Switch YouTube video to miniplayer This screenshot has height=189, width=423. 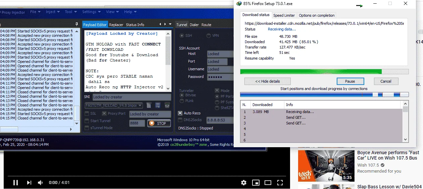point(256,183)
